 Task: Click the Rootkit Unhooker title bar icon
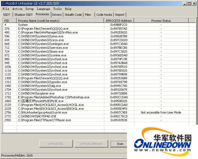pyautogui.click(x=4, y=3)
